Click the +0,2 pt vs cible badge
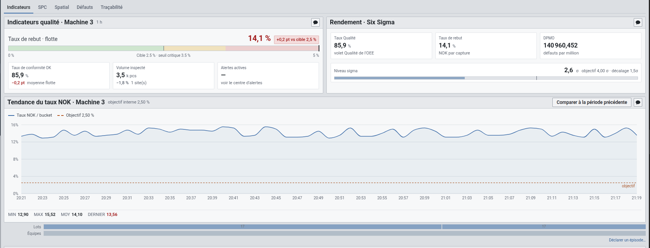This screenshot has height=248, width=650. (297, 39)
